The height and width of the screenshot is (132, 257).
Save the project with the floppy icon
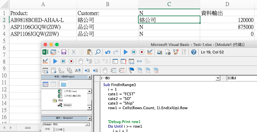[64, 52]
